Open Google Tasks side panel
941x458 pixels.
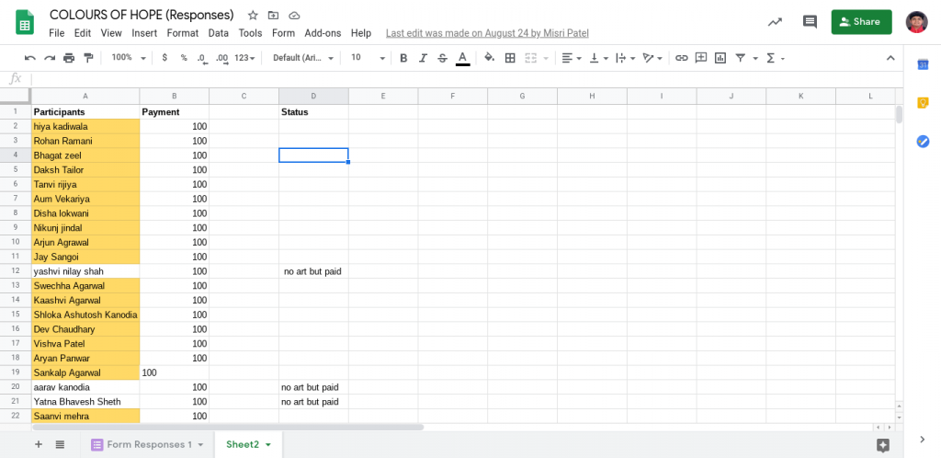tap(923, 142)
